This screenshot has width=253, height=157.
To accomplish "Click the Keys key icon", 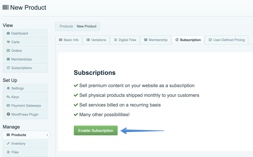I will point(8,97).
